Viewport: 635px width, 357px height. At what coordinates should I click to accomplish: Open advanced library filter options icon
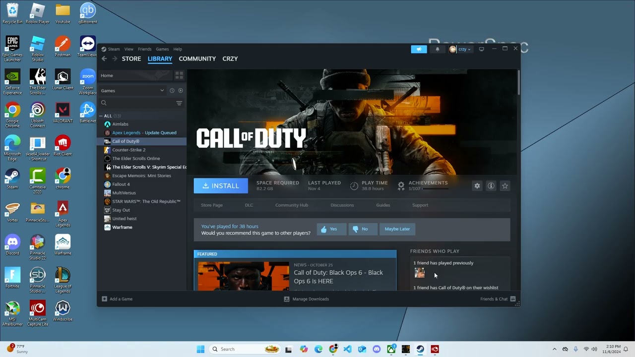(x=179, y=103)
